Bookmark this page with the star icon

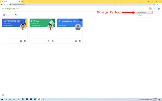(154, 4)
